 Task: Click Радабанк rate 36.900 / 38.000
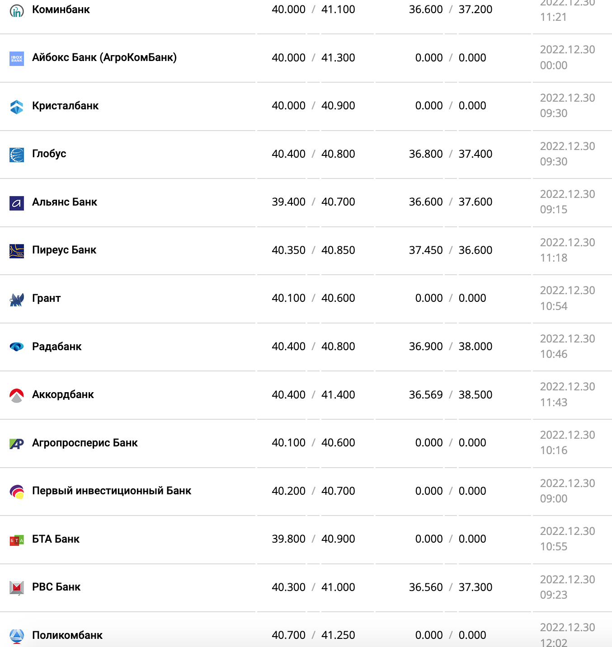click(451, 347)
